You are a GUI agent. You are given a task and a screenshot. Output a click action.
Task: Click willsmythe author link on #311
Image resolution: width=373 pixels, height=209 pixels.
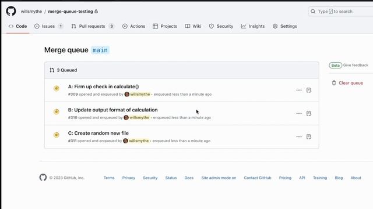[x=139, y=140]
